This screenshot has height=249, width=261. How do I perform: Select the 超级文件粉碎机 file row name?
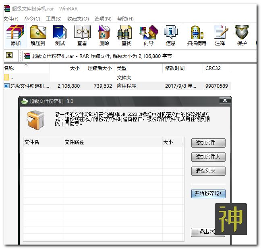click(30, 86)
